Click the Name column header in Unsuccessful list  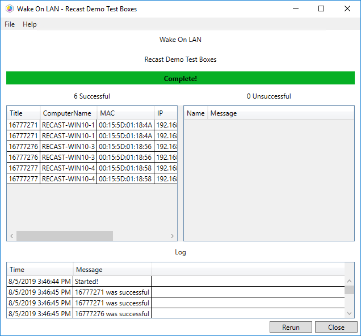click(x=196, y=113)
